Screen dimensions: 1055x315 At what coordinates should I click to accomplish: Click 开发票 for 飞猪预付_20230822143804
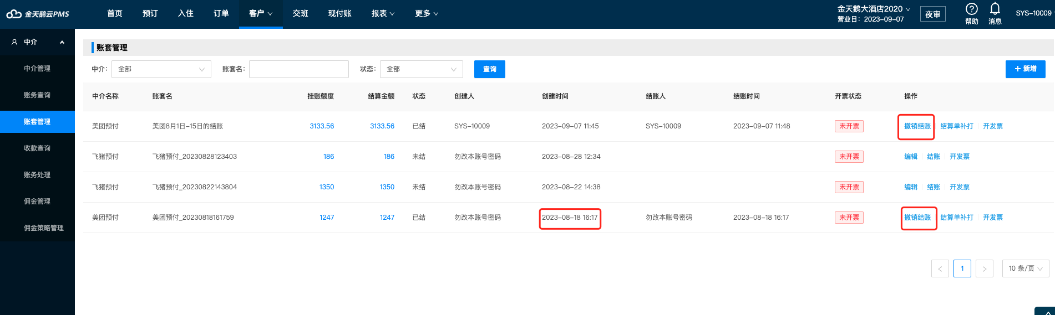coord(960,187)
